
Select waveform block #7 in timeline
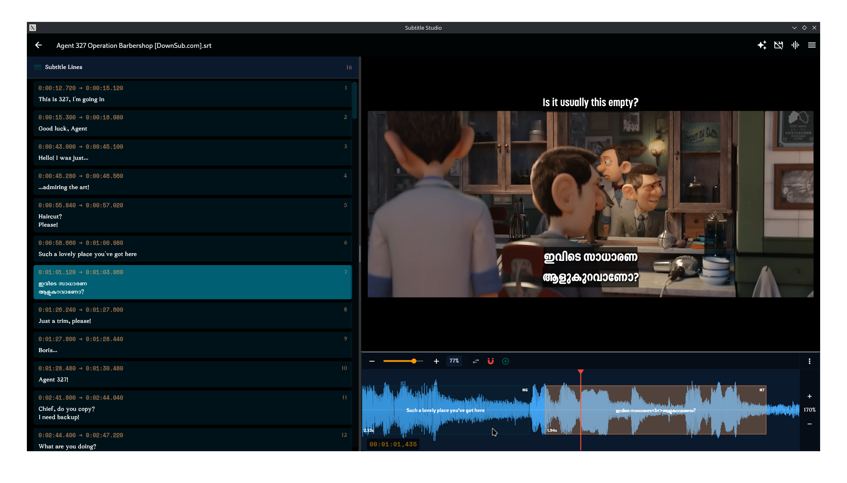tap(655, 410)
